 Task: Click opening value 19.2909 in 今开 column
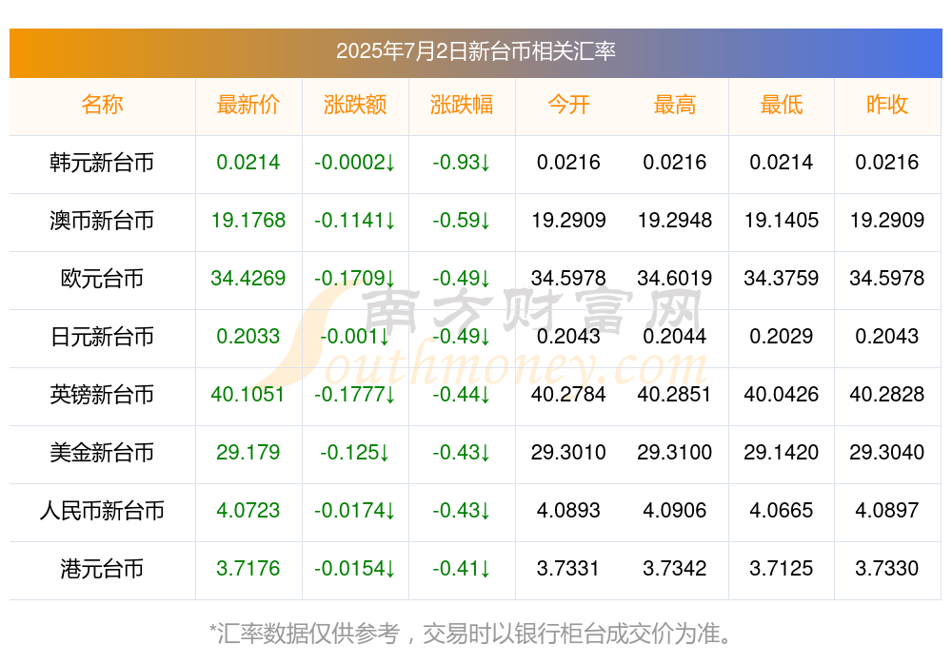coord(568,221)
